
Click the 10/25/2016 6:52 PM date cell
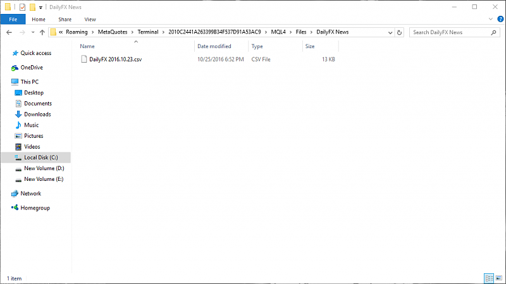coord(220,59)
